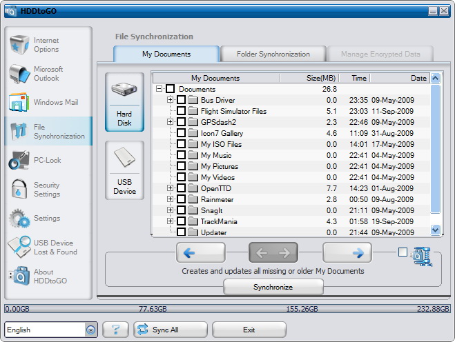The height and width of the screenshot is (342, 455).
Task: Click the Icon7 Gallery folder icon
Action: 193,133
